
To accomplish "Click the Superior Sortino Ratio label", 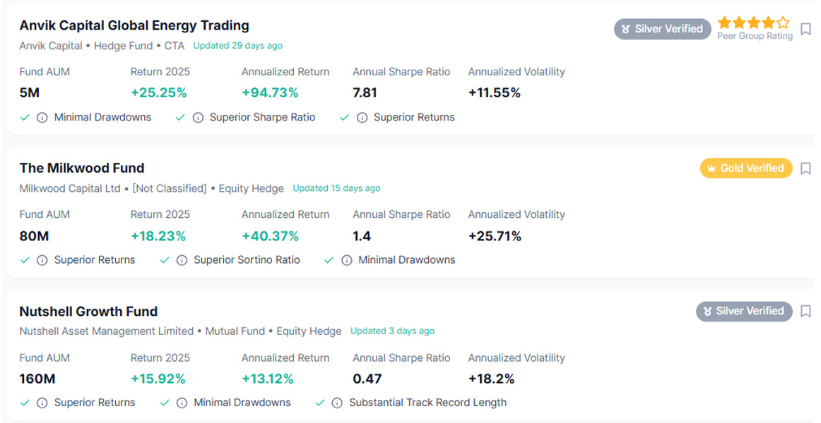I will click(247, 260).
